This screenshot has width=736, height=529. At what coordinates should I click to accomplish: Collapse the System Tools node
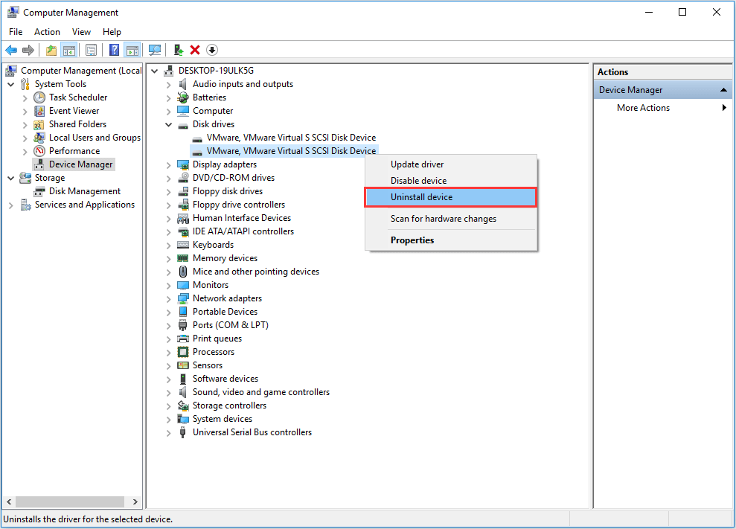(x=11, y=85)
